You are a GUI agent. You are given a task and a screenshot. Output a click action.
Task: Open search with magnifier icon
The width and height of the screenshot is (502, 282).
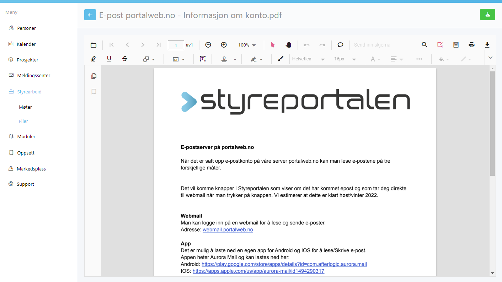tap(424, 45)
